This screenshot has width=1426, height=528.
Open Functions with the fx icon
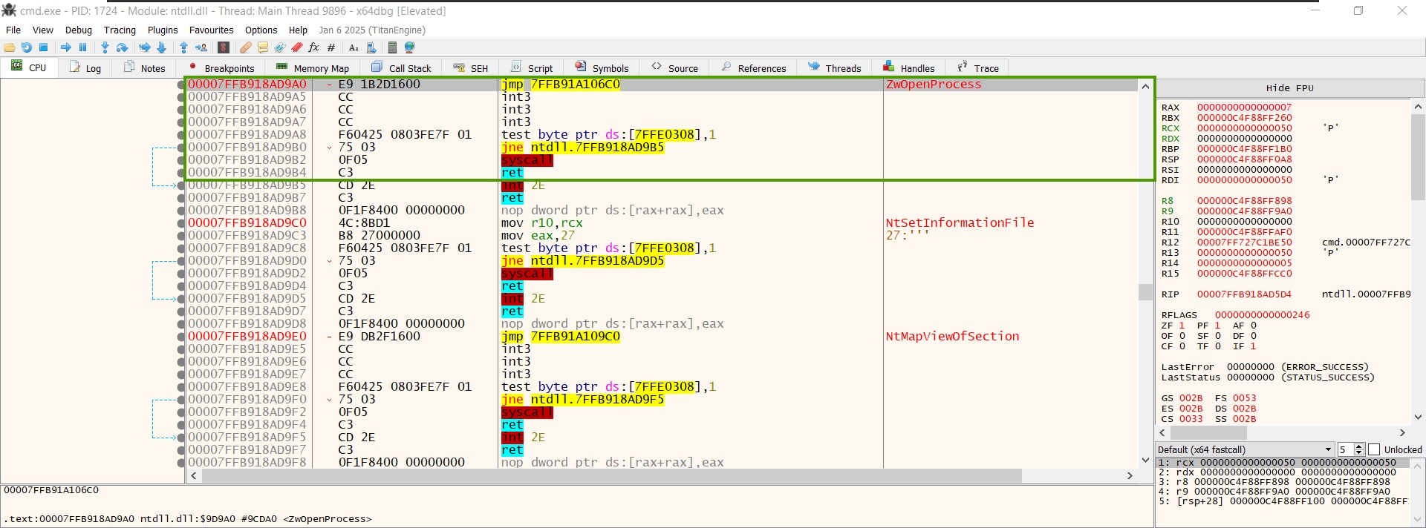[314, 47]
